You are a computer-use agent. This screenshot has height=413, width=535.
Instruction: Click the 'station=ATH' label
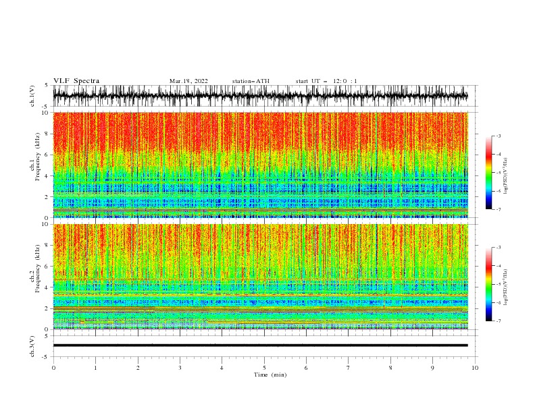[x=251, y=81]
